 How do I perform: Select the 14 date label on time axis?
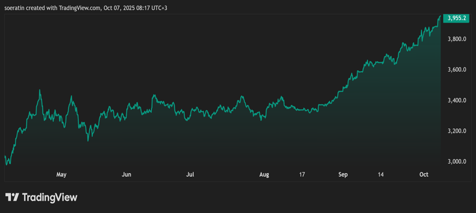coord(381,174)
